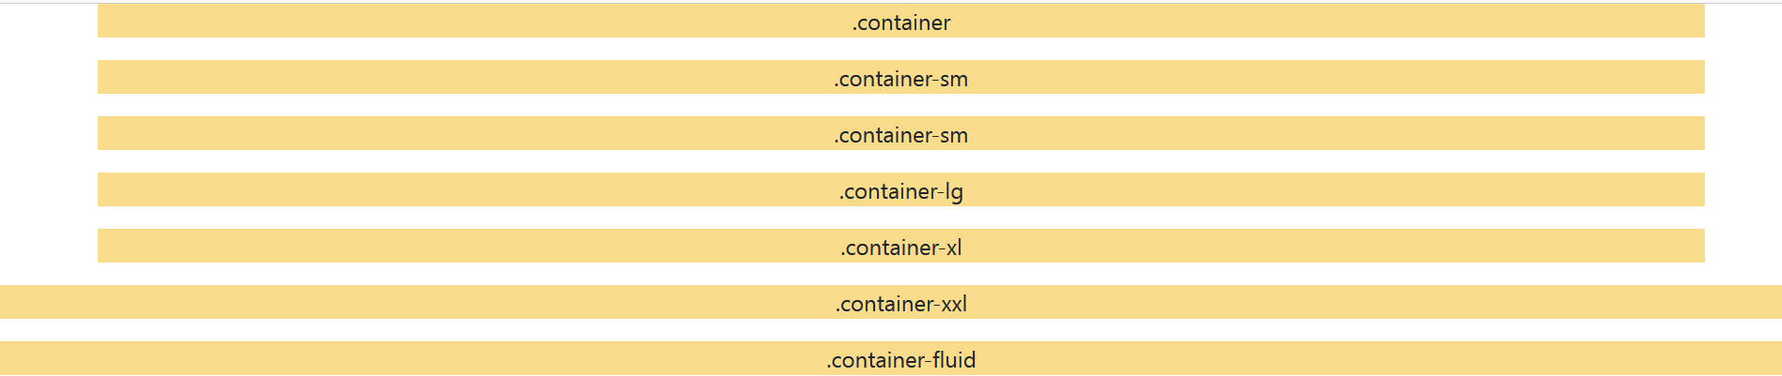Click the upper ".container-sm" text label
The width and height of the screenshot is (1782, 376).
tap(900, 79)
